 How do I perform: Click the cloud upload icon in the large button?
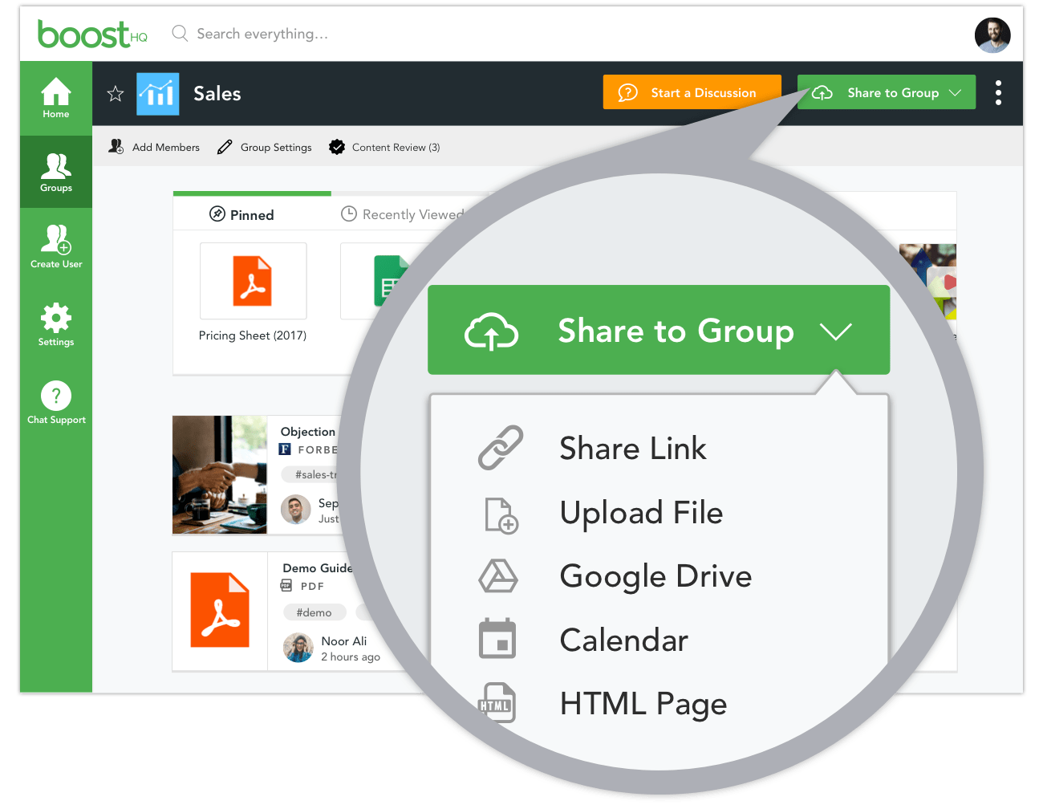[x=492, y=332]
